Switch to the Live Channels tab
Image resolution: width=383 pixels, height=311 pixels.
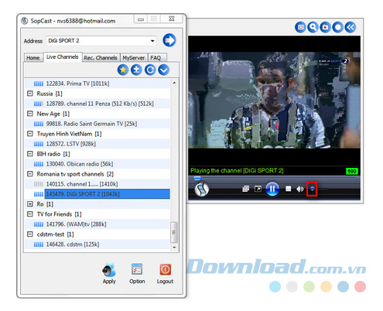tap(63, 57)
